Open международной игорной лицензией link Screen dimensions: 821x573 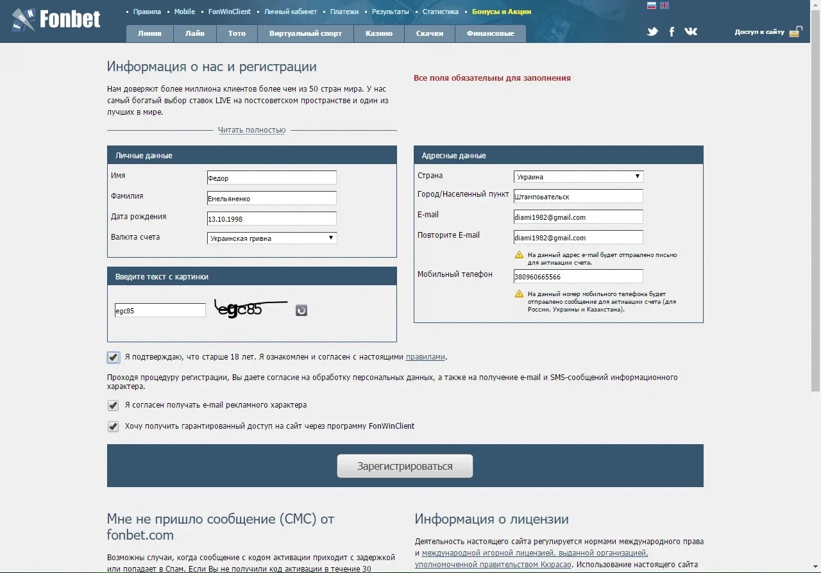coord(534,552)
